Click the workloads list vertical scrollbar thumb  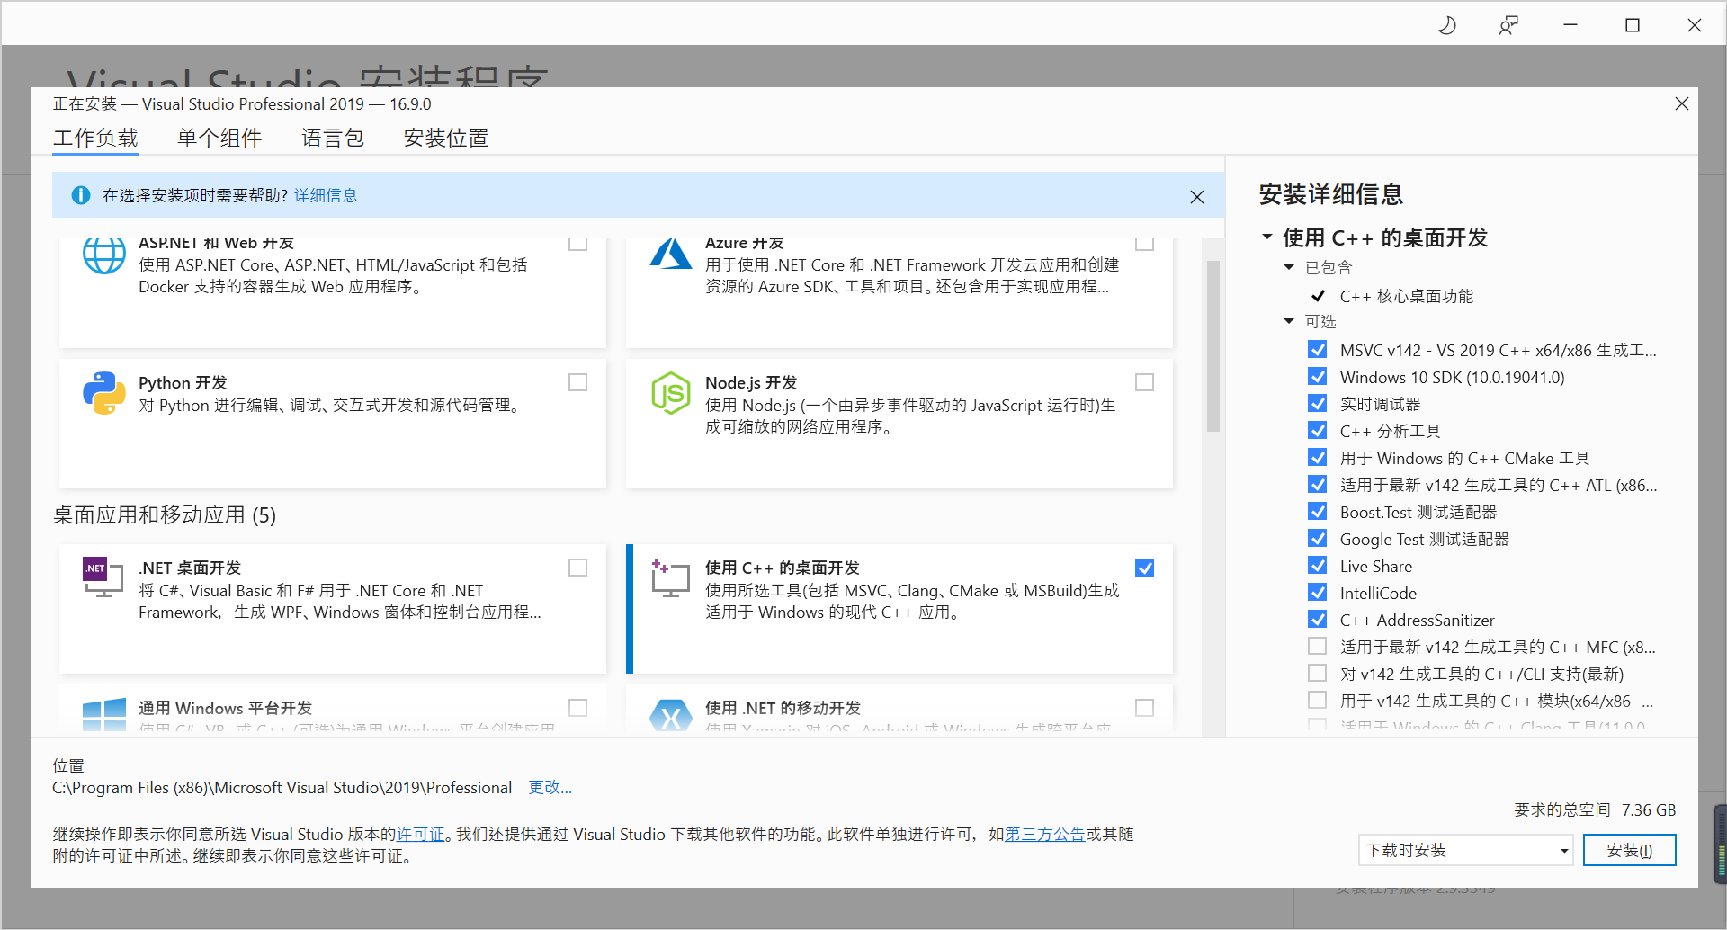click(x=1213, y=346)
